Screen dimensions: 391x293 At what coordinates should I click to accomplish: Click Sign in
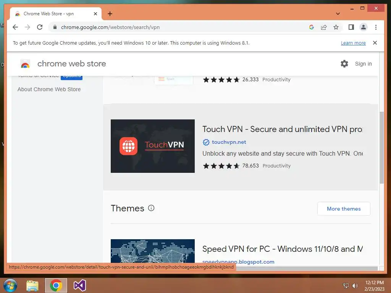(x=364, y=64)
